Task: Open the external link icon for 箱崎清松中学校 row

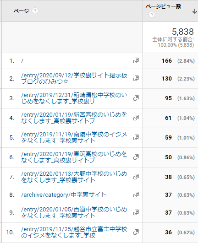Action: tap(136, 98)
